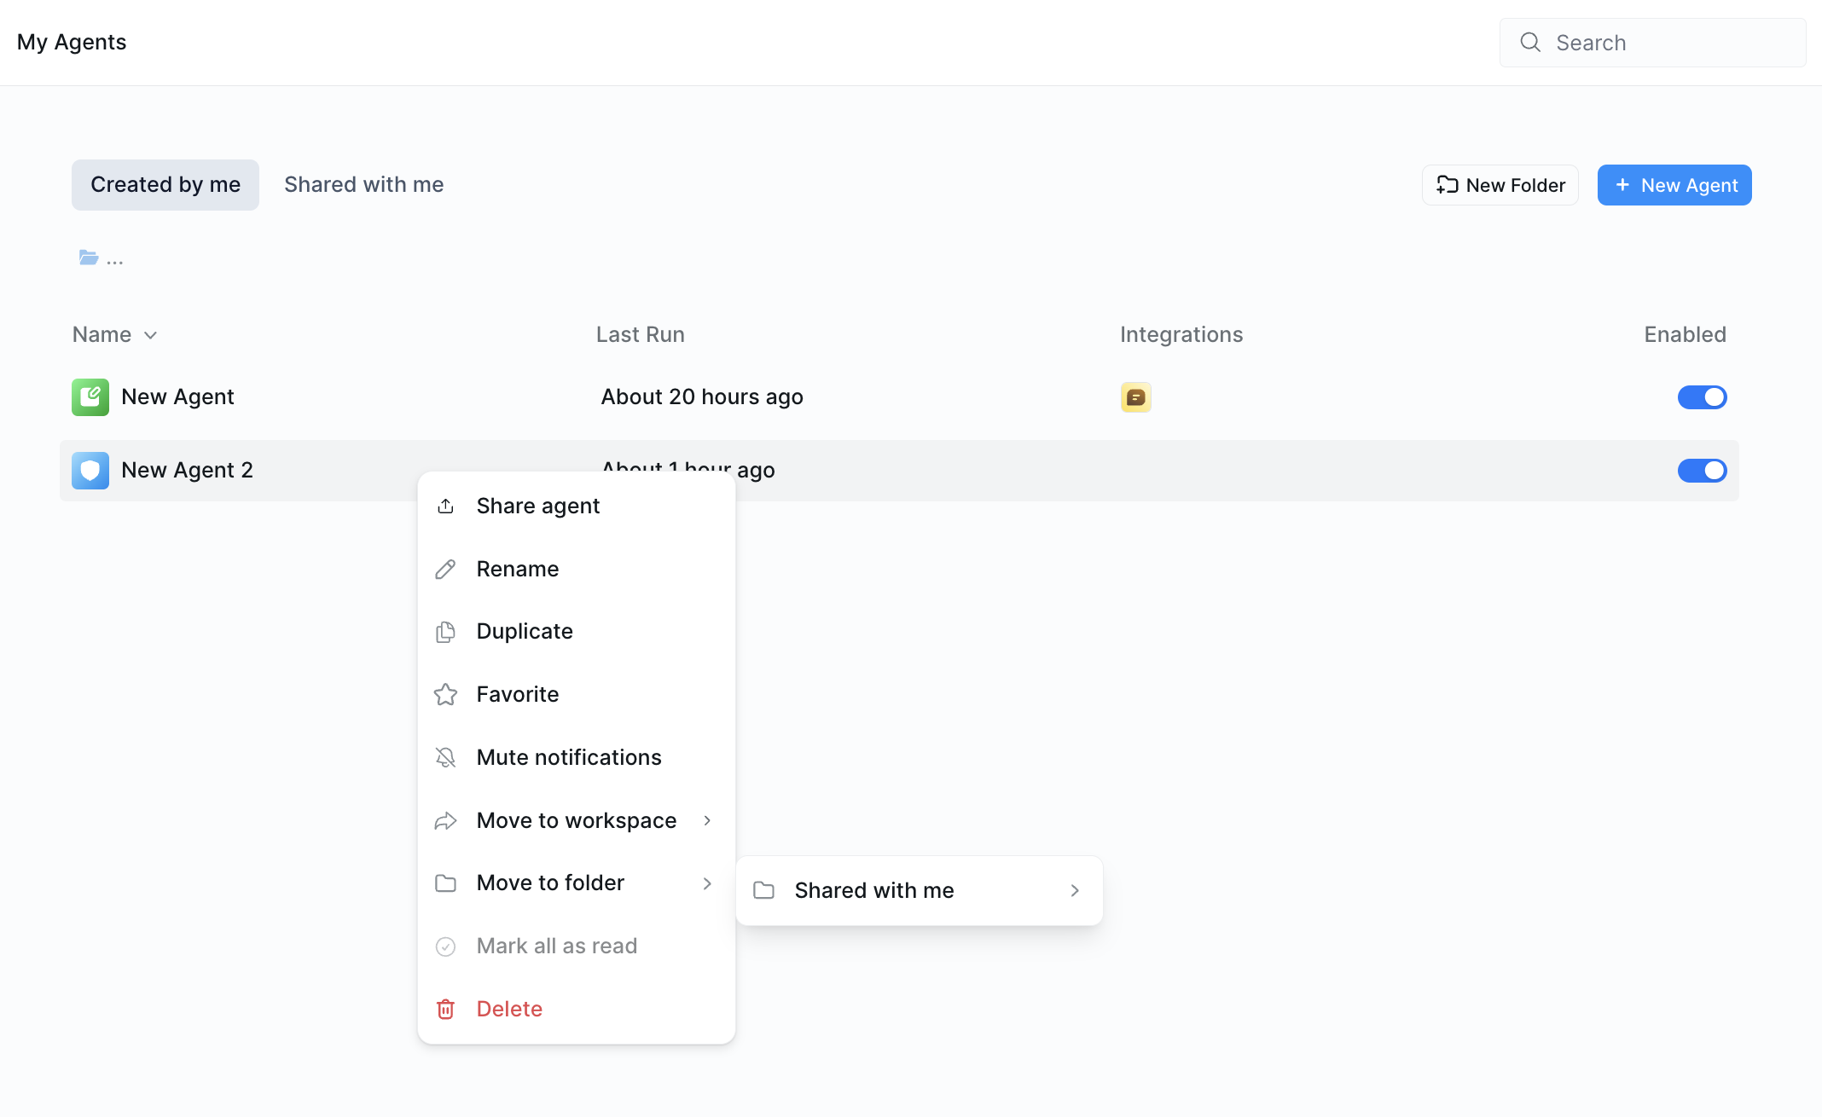This screenshot has height=1117, width=1822.
Task: Click the trash icon beside Delete
Action: coord(445,1009)
